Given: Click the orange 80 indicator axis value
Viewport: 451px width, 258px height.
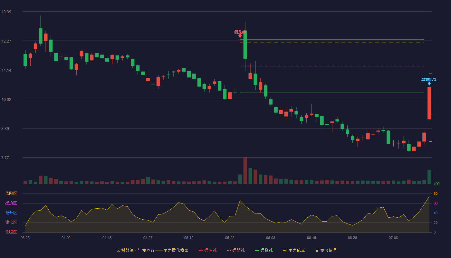Looking at the screenshot, I should click(436, 193).
